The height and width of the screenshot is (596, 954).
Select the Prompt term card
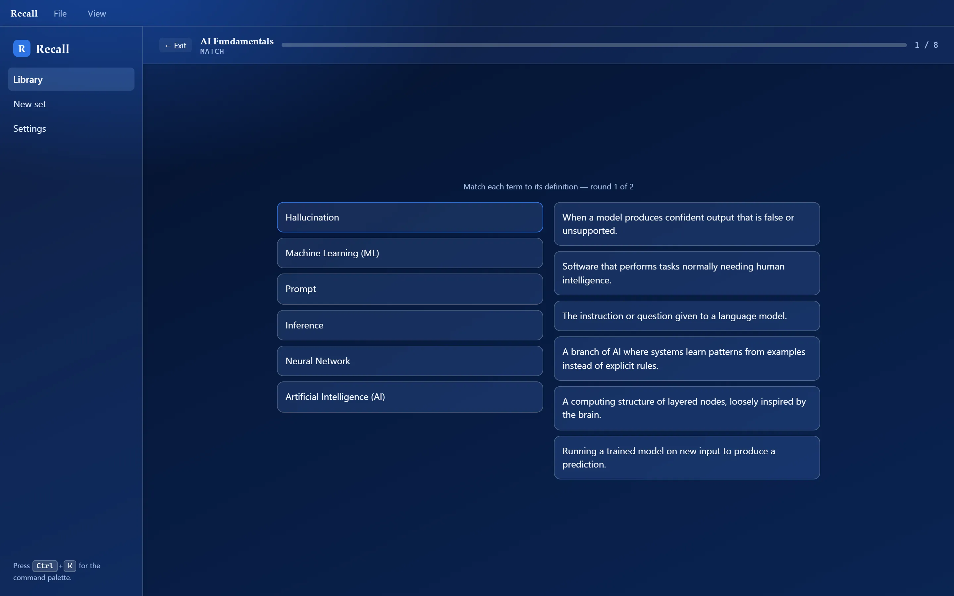coord(409,289)
